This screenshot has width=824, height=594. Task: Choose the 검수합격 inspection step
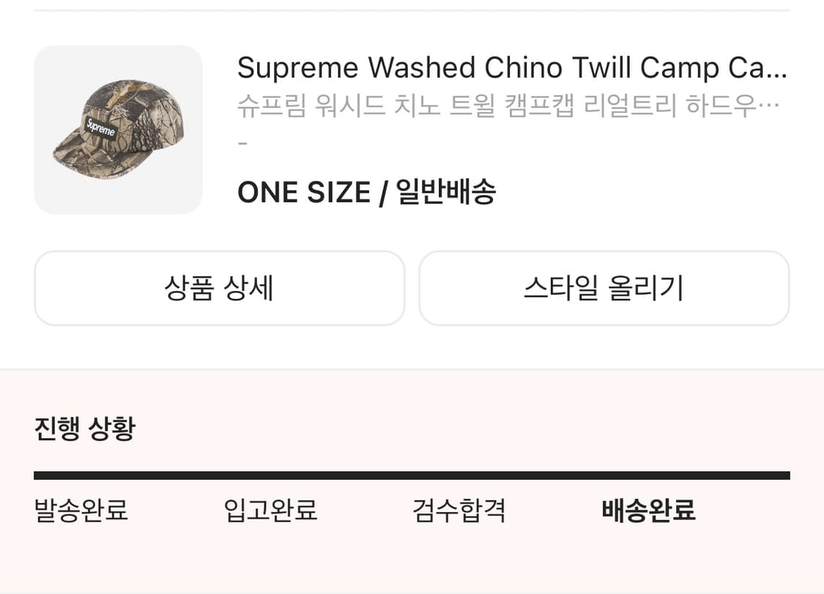point(459,510)
